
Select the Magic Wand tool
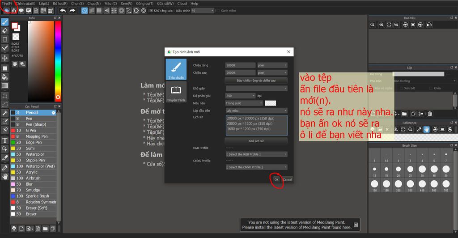4,113
